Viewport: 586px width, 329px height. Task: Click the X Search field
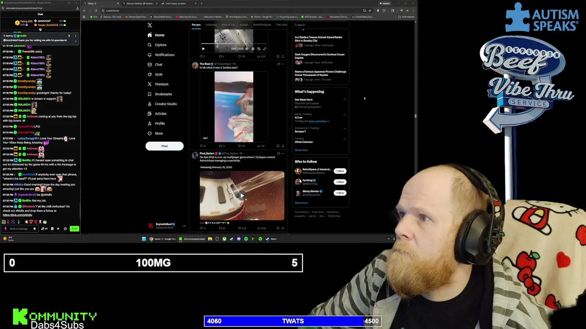[320, 25]
